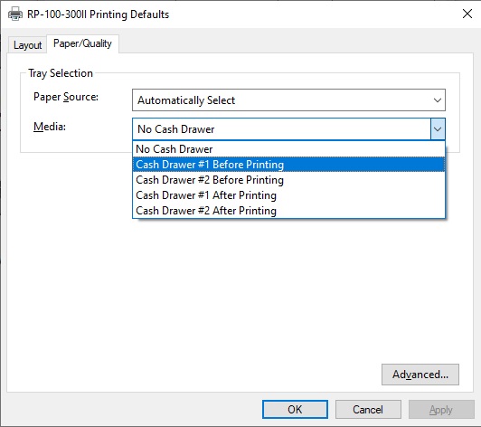Image resolution: width=481 pixels, height=427 pixels.
Task: Click the printer icon in the title bar
Action: click(x=15, y=14)
